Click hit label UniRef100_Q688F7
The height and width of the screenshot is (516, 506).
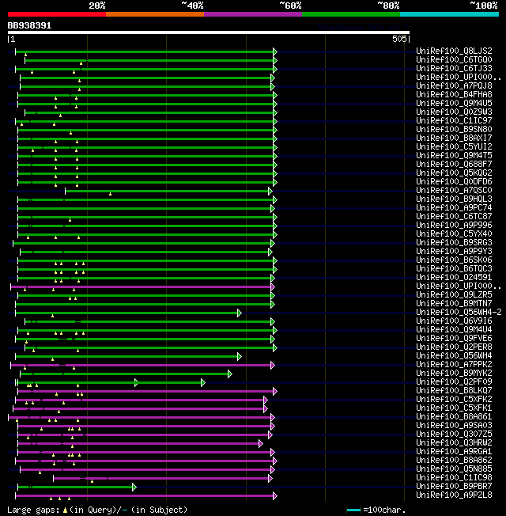pos(454,164)
